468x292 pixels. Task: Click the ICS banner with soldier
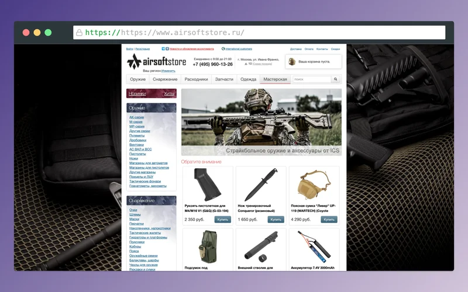point(261,122)
